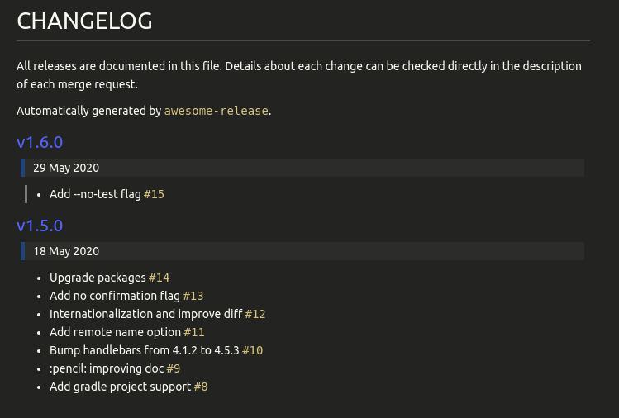619x418 pixels.
Task: Open merge request #14 link
Action: [x=159, y=278]
